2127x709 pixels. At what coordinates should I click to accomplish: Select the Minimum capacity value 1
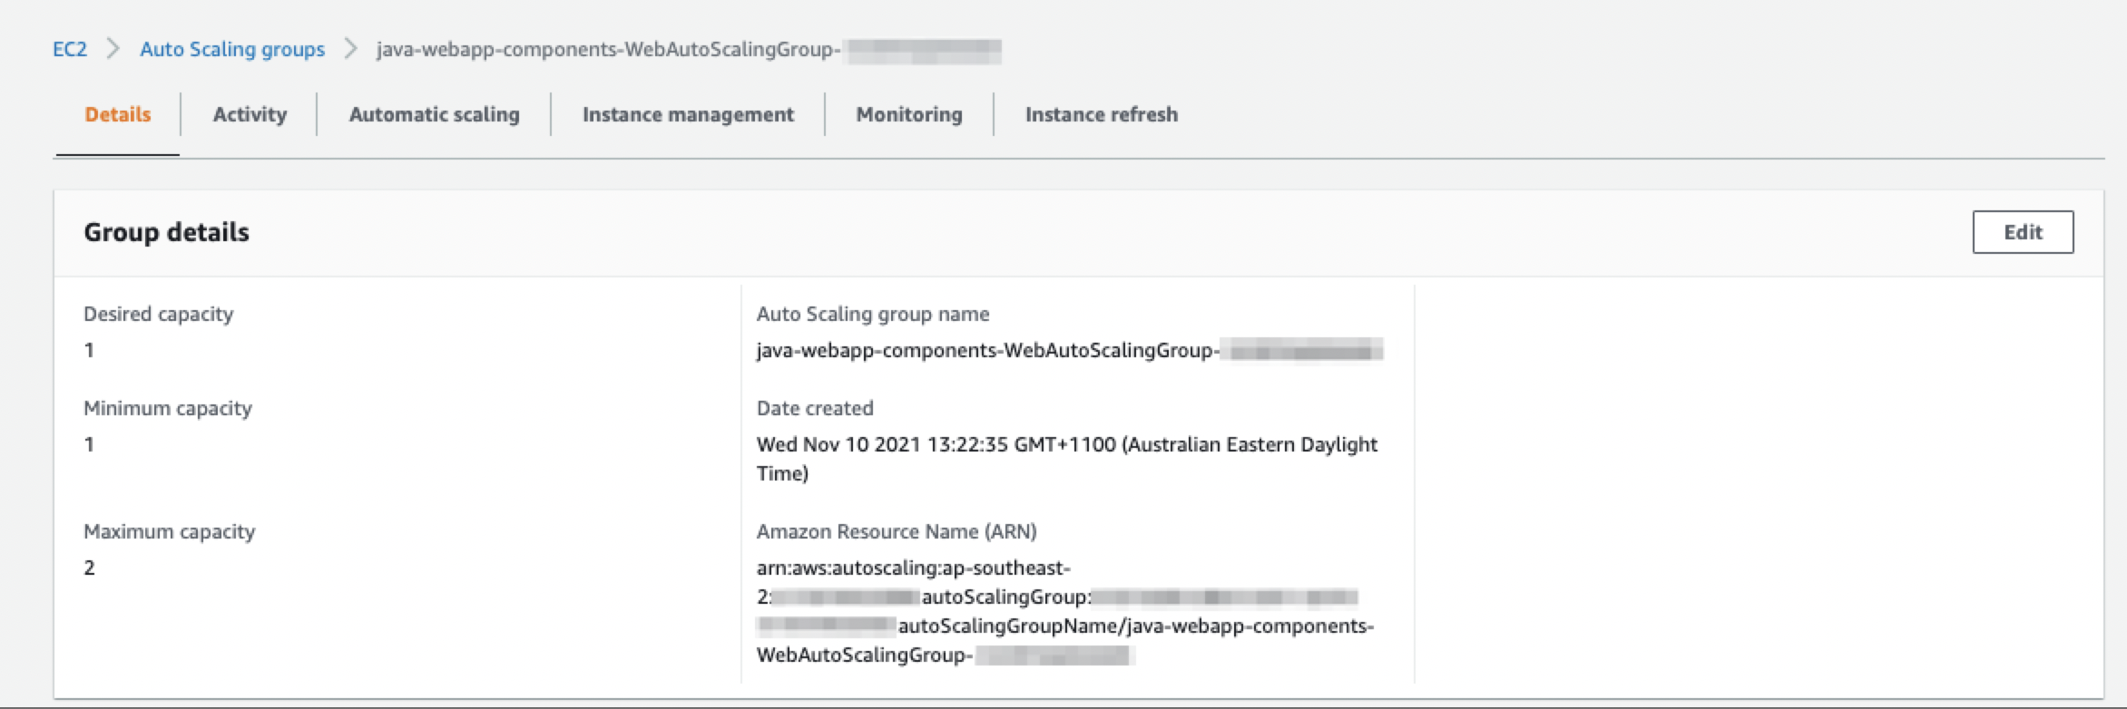89,444
